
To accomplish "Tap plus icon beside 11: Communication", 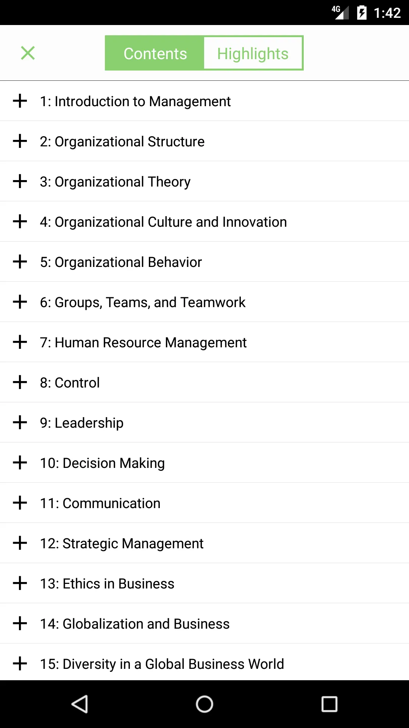I will click(x=20, y=503).
